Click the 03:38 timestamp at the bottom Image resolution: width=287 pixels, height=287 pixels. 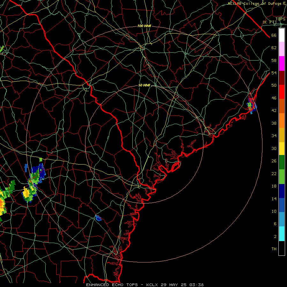[x=196, y=285]
